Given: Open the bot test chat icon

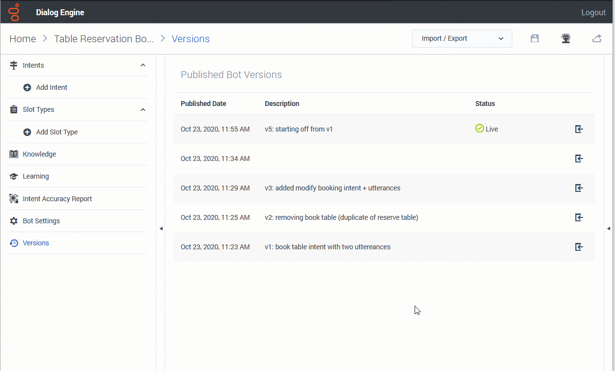Looking at the screenshot, I should click(x=566, y=38).
